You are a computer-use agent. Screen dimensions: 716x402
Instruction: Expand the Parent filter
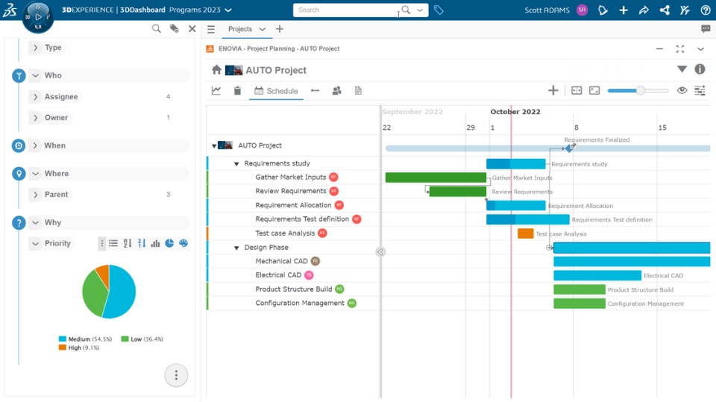(36, 194)
